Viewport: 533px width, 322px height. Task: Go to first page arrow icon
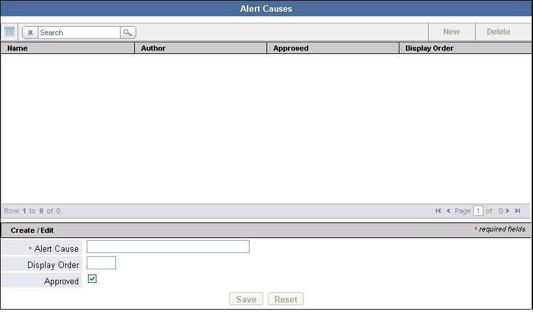pos(439,211)
